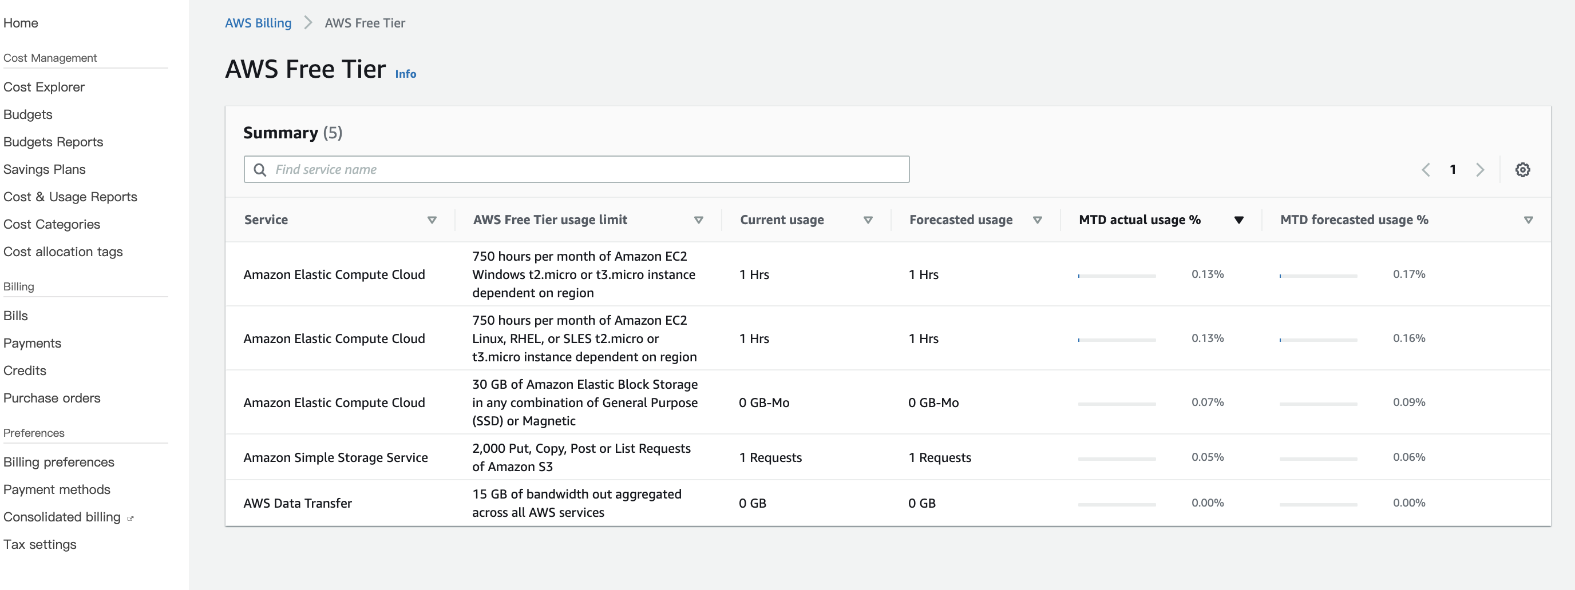The image size is (1575, 590).
Task: Open Budgets in sidebar
Action: (x=28, y=115)
